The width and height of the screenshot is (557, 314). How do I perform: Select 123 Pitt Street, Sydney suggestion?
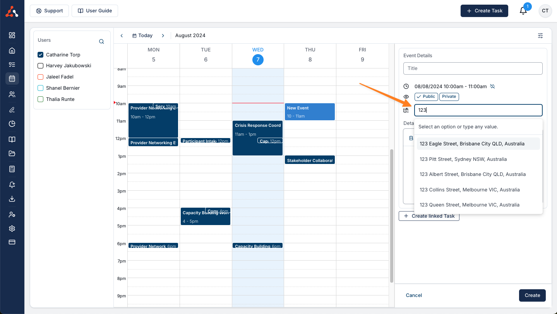point(463,159)
